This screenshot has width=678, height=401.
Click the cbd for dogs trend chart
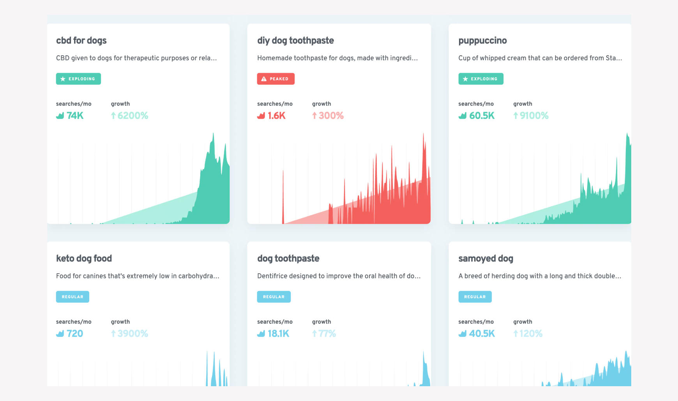point(138,178)
